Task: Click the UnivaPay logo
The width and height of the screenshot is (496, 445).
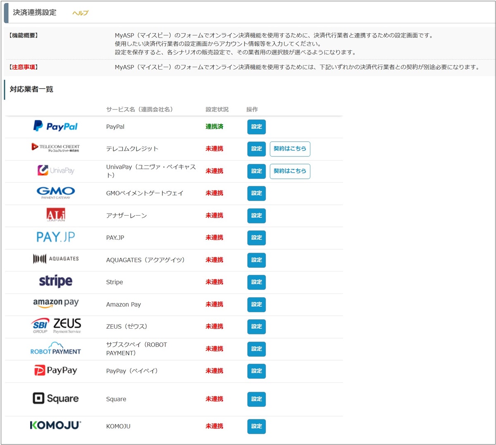Action: tap(55, 170)
